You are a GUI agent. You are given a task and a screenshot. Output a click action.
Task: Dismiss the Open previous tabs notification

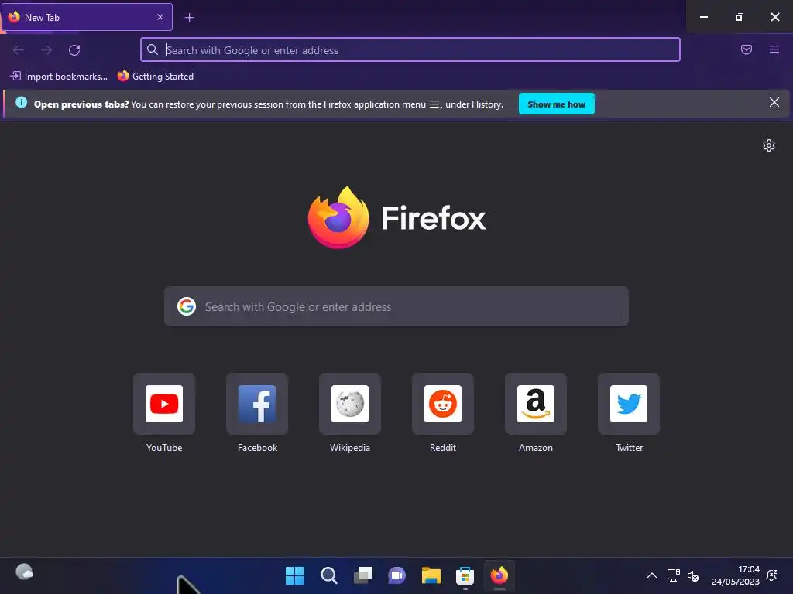pos(774,103)
